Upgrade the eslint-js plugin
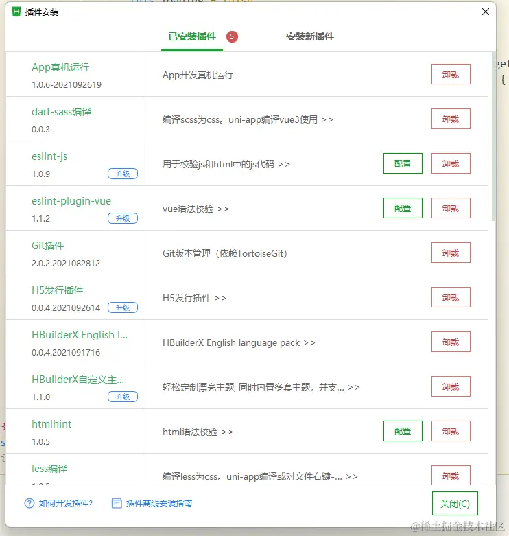Viewport: 509px width, 536px height. coord(123,174)
